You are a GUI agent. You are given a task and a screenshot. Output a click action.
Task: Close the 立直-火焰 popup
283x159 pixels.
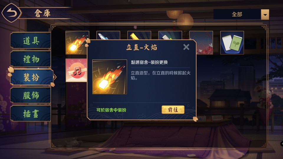click(x=186, y=47)
